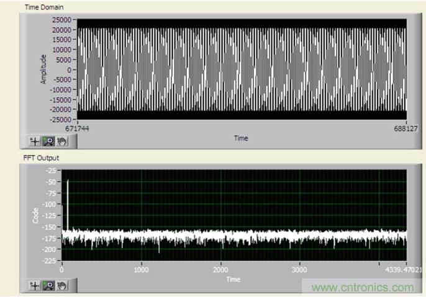Click the 2000 tick label on FFT x-axis

[x=220, y=270]
